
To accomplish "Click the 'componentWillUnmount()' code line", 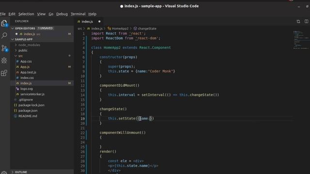I will (x=123, y=133).
